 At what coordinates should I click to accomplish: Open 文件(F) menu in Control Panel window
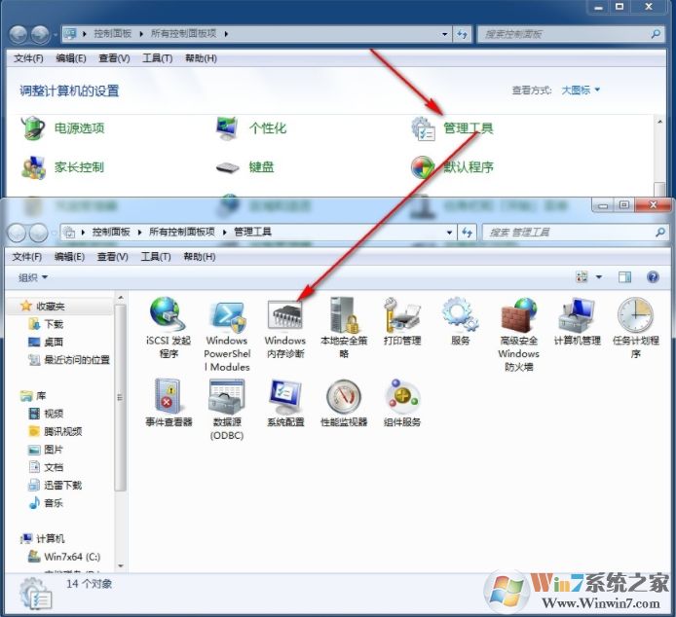[x=28, y=58]
